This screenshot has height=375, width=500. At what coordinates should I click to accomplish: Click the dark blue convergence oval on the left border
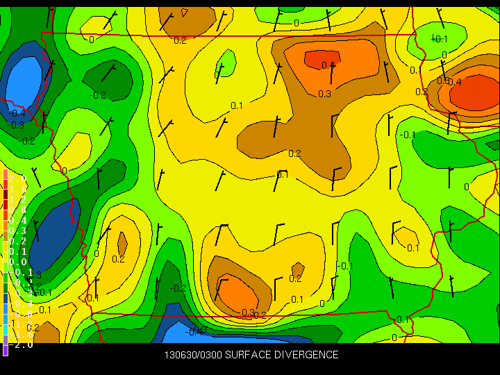(53, 235)
